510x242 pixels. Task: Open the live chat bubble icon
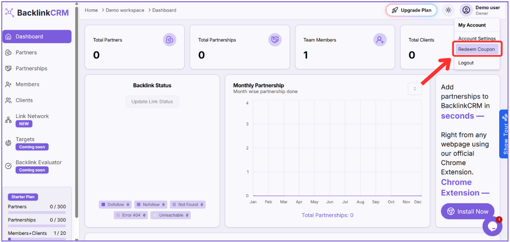pyautogui.click(x=492, y=226)
